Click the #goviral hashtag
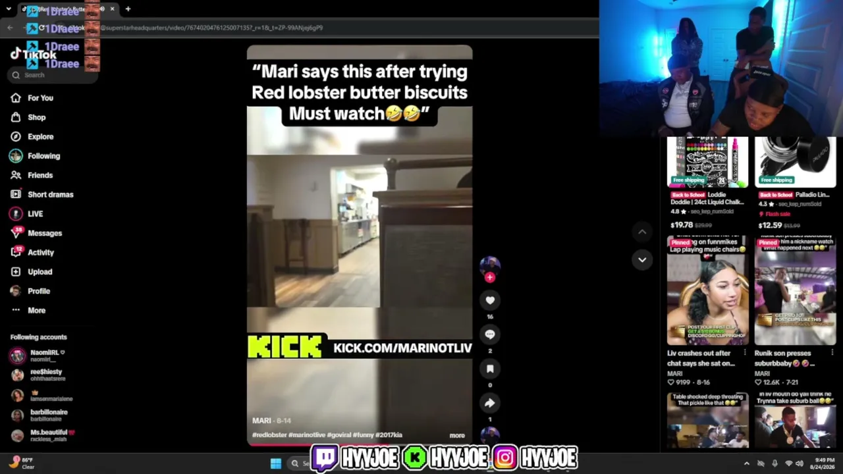Screen dimensions: 843x474 (x=339, y=435)
